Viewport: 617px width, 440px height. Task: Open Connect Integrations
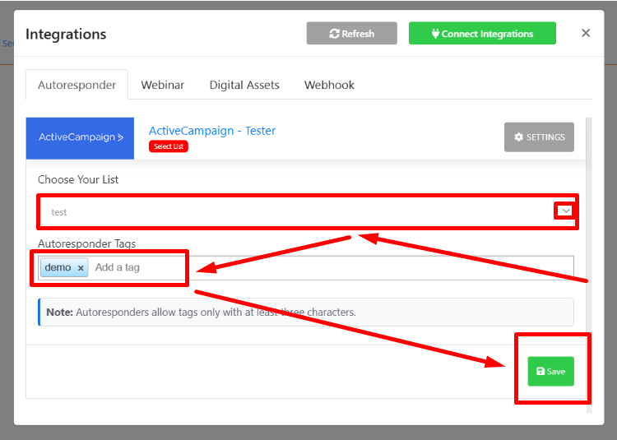pos(482,34)
